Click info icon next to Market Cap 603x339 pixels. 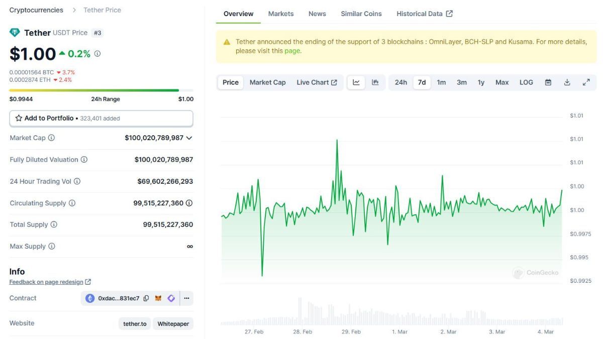pos(51,138)
